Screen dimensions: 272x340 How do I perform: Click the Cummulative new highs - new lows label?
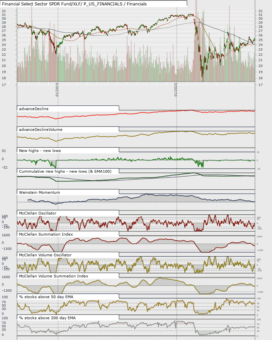click(65, 171)
